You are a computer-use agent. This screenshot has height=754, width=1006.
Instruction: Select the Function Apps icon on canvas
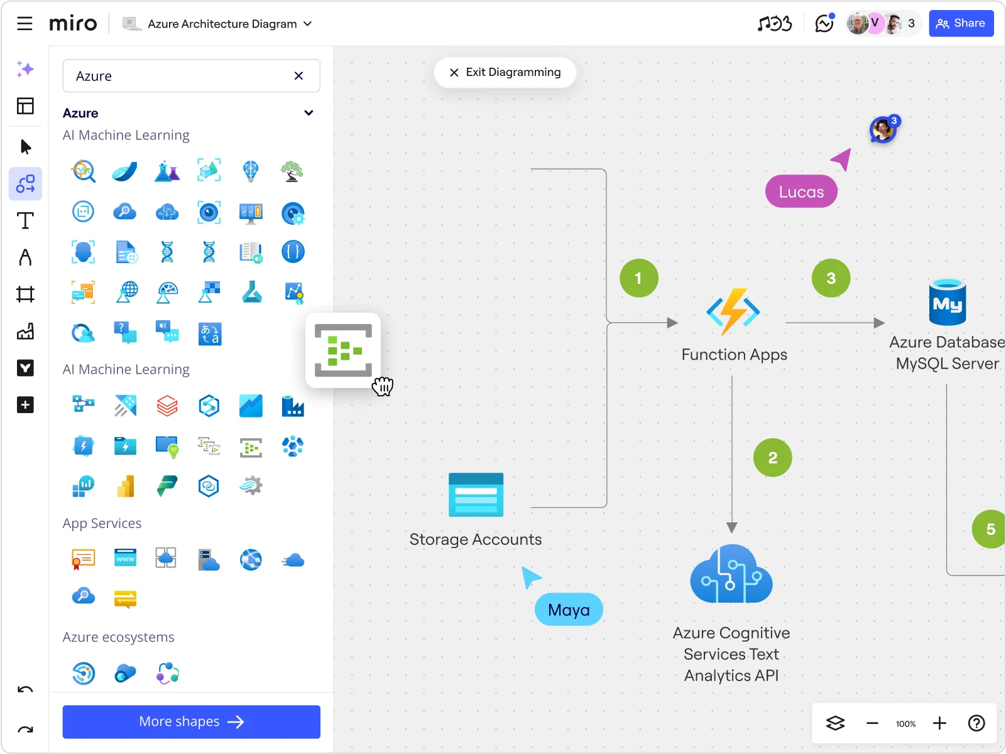click(733, 311)
